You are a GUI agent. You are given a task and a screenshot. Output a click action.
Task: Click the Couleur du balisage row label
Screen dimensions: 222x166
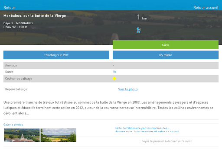[x=19, y=79]
